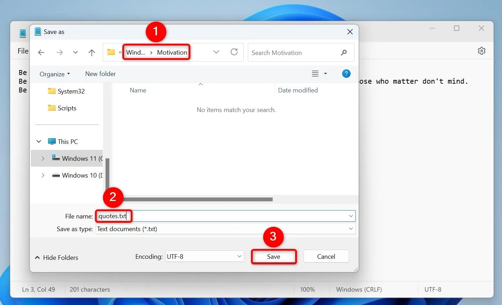The image size is (502, 305).
Task: Hide Folders pane toggle
Action: (56, 257)
